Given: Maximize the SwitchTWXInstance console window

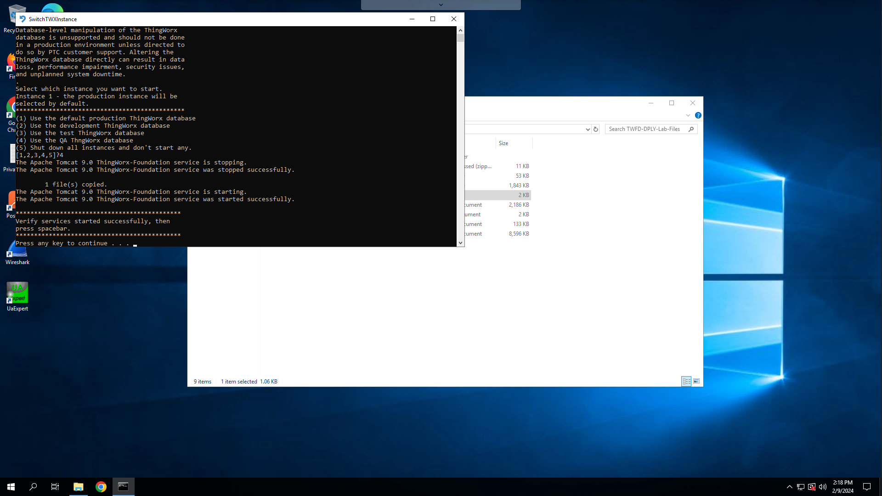Looking at the screenshot, I should point(433,19).
